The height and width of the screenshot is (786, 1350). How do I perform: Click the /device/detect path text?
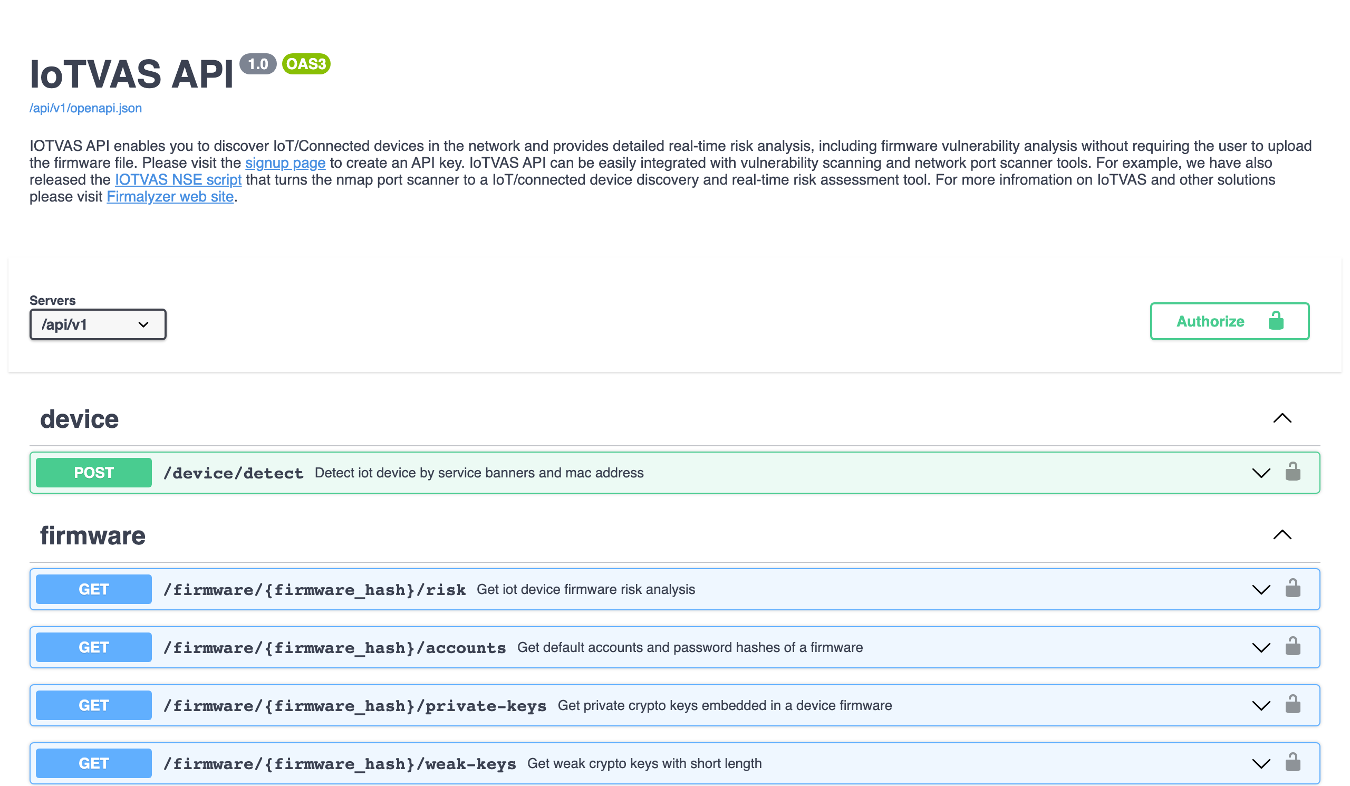(x=234, y=473)
